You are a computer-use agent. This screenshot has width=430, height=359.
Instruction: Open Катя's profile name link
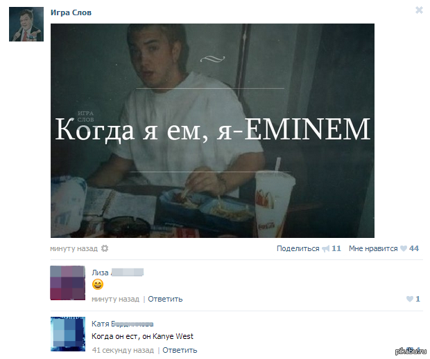tap(122, 324)
